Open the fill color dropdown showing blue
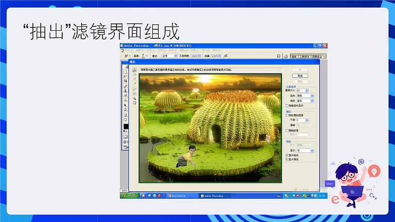This screenshot has height=222, width=395. click(312, 101)
